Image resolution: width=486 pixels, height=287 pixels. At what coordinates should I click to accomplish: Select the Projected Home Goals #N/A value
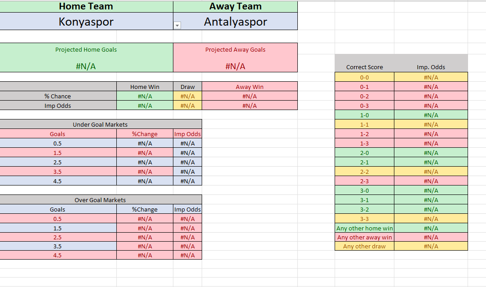point(86,66)
